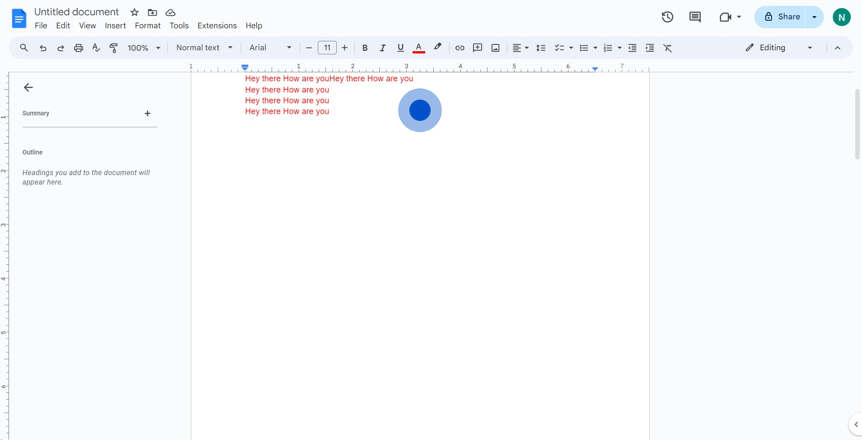The image size is (862, 440).
Task: Click the left indent marker on the ruler
Action: coord(245,68)
